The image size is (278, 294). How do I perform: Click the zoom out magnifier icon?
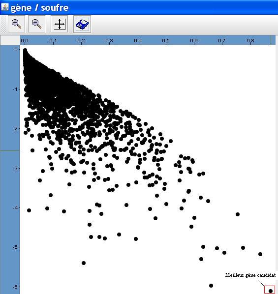pos(36,24)
